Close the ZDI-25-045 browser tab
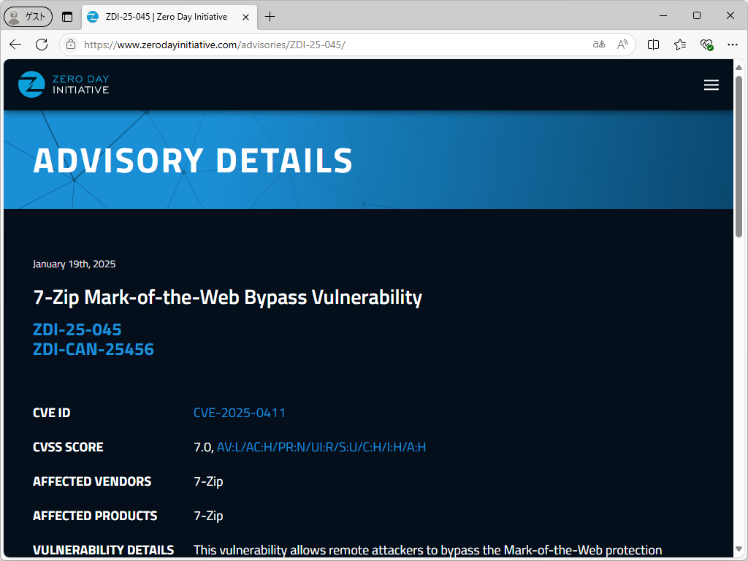The width and height of the screenshot is (748, 561). tap(245, 17)
